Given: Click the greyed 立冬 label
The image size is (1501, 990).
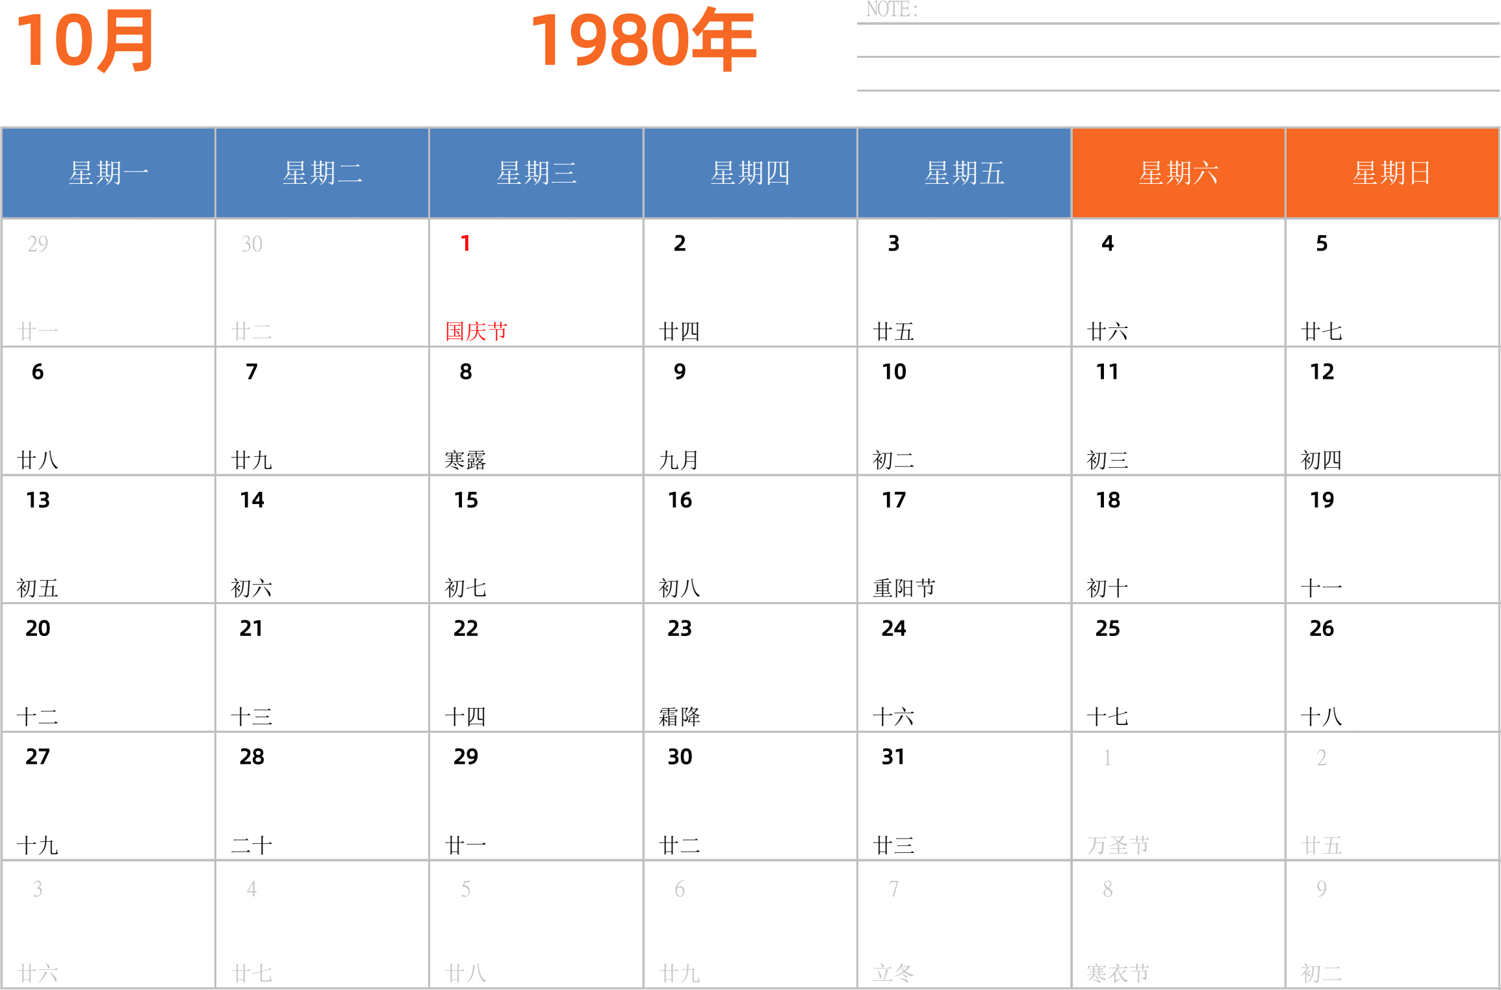Looking at the screenshot, I should (893, 973).
